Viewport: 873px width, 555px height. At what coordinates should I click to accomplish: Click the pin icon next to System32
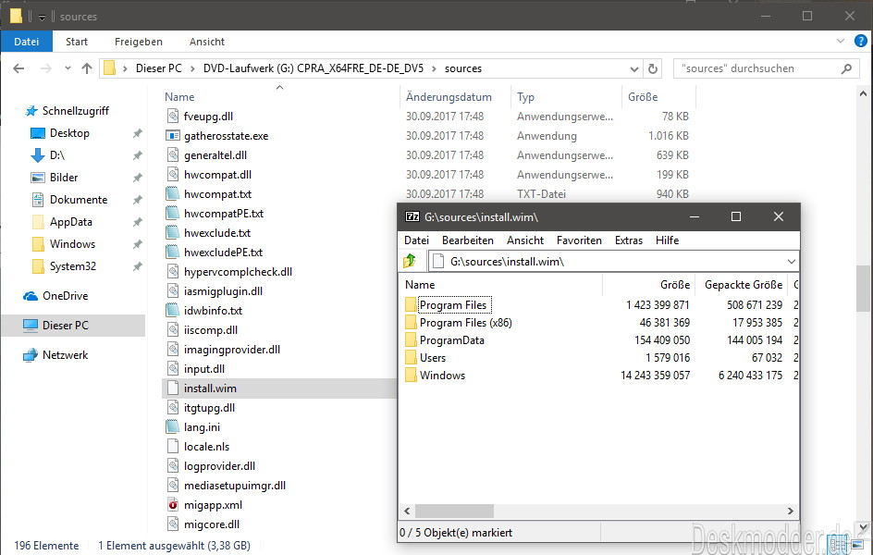coord(138,266)
